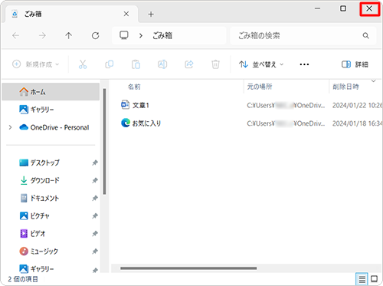Open the three-dot See more menu
The image size is (383, 286).
point(304,64)
